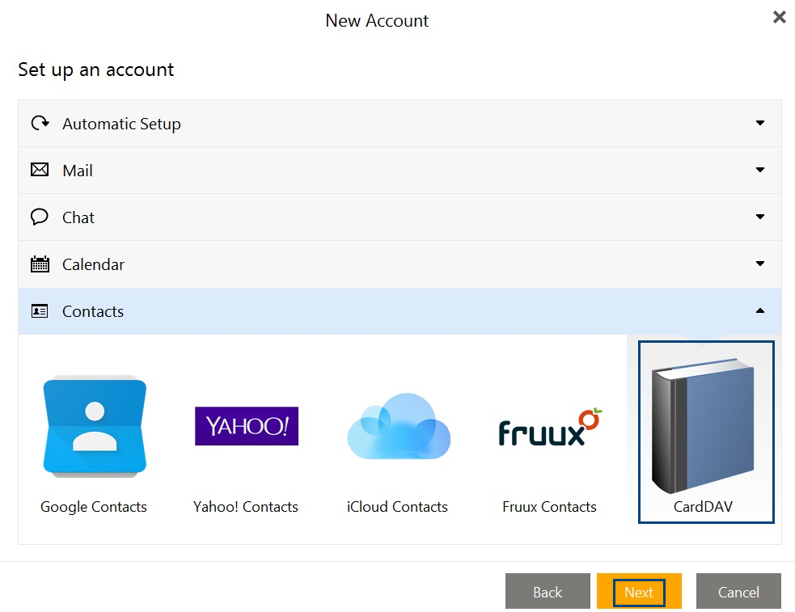Collapse the Contacts section arrow
The image size is (795, 612).
coord(760,310)
